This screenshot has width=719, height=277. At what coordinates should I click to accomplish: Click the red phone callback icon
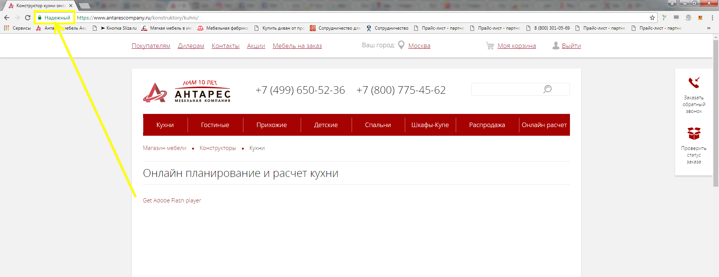click(x=694, y=82)
